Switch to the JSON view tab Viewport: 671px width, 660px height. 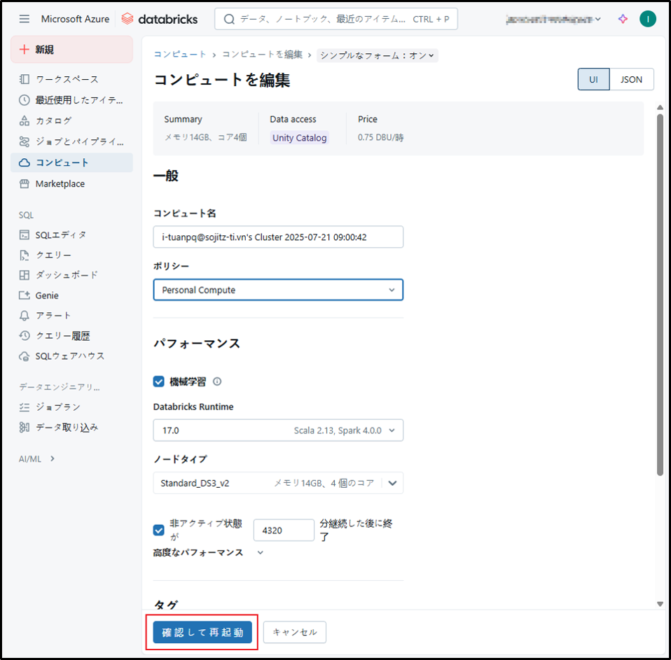tap(631, 80)
